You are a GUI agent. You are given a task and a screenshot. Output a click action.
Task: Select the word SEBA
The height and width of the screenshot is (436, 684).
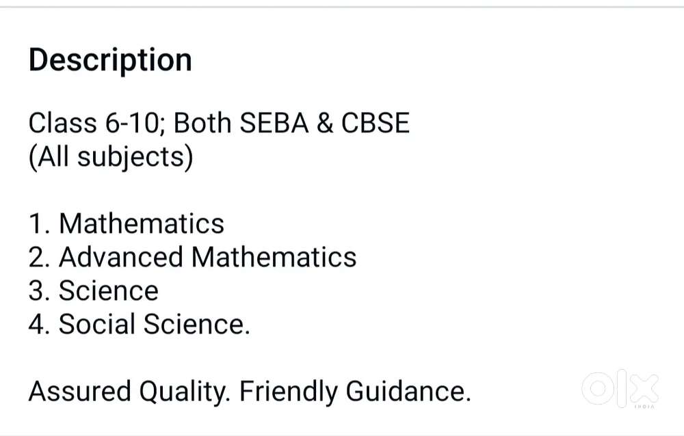[269, 123]
